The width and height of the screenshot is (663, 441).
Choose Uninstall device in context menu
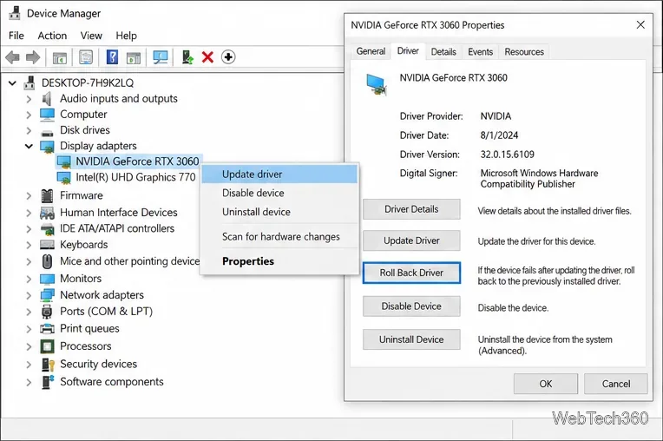(x=279, y=212)
